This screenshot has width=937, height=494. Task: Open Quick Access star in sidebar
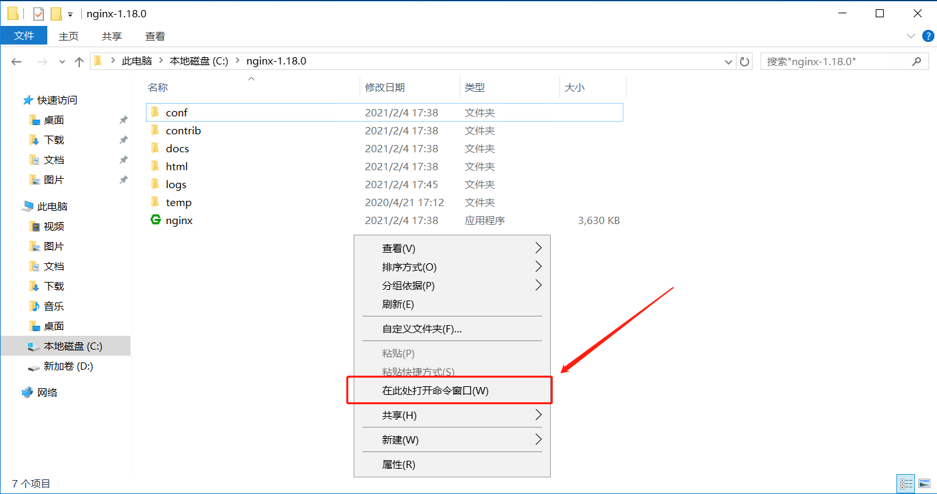tap(28, 100)
